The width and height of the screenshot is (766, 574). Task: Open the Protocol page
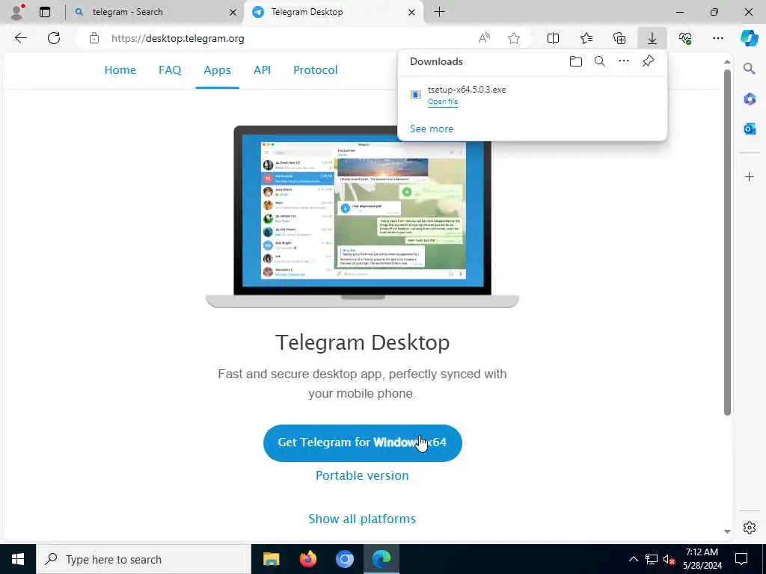315,70
